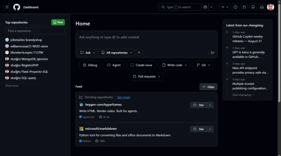
Task: Open the feed Filter button
Action: [208, 87]
